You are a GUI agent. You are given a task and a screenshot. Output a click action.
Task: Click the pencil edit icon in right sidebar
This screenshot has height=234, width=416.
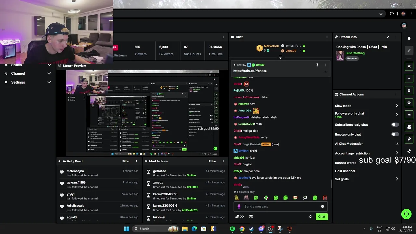[409, 50]
